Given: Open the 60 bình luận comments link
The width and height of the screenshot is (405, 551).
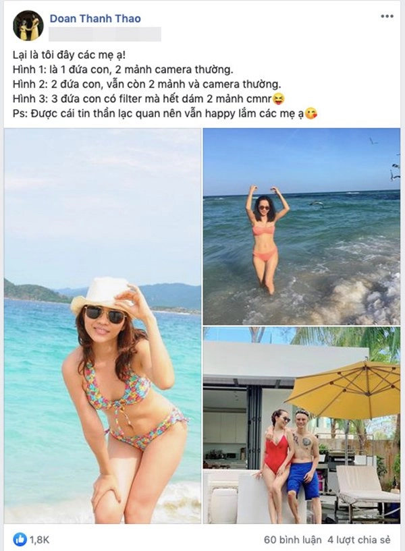Looking at the screenshot, I should tap(292, 540).
